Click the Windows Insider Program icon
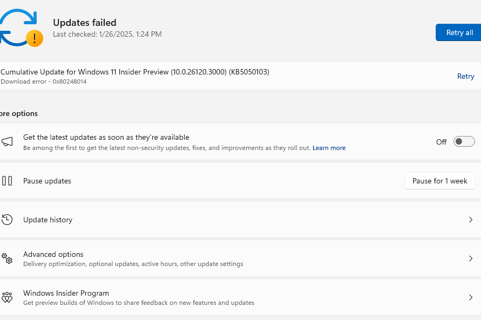 pyautogui.click(x=7, y=297)
